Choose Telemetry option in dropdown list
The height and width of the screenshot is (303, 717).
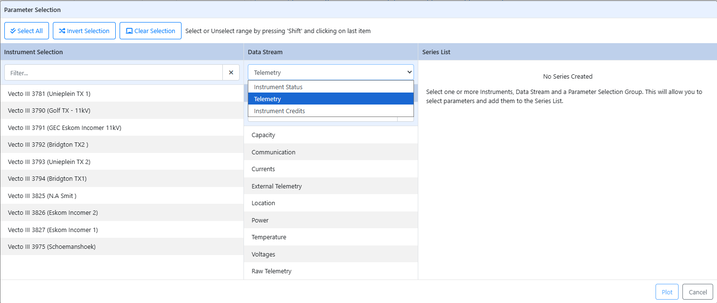pyautogui.click(x=331, y=99)
